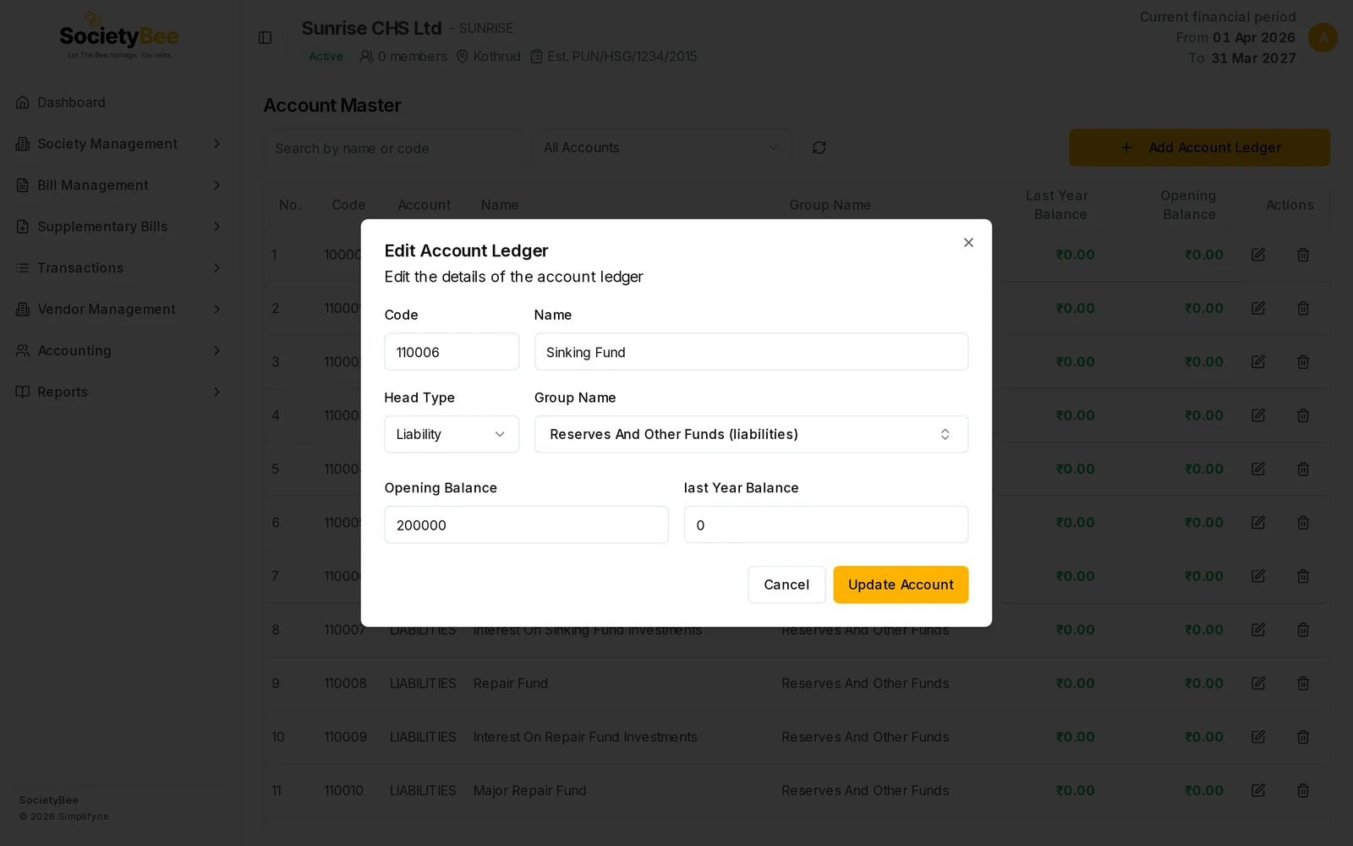Viewport: 1353px width, 846px height.
Task: Click Add Account Ledger button
Action: click(1199, 147)
